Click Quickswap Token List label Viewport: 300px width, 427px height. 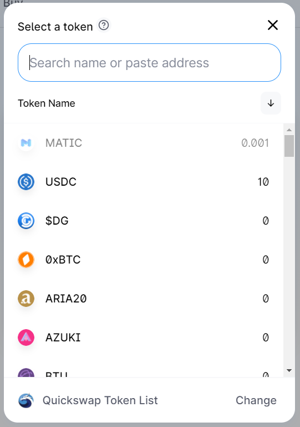tap(100, 400)
